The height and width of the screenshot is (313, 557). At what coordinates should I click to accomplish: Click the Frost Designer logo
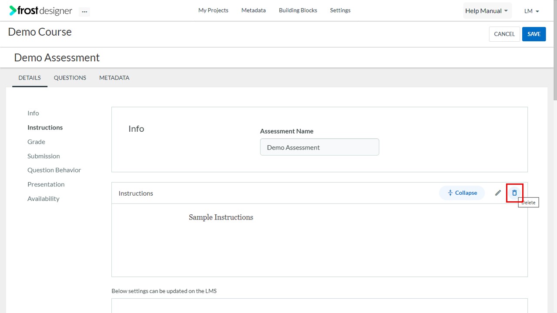[41, 11]
